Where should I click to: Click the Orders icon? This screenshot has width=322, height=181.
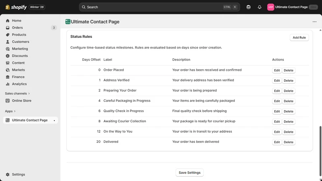click(8, 27)
